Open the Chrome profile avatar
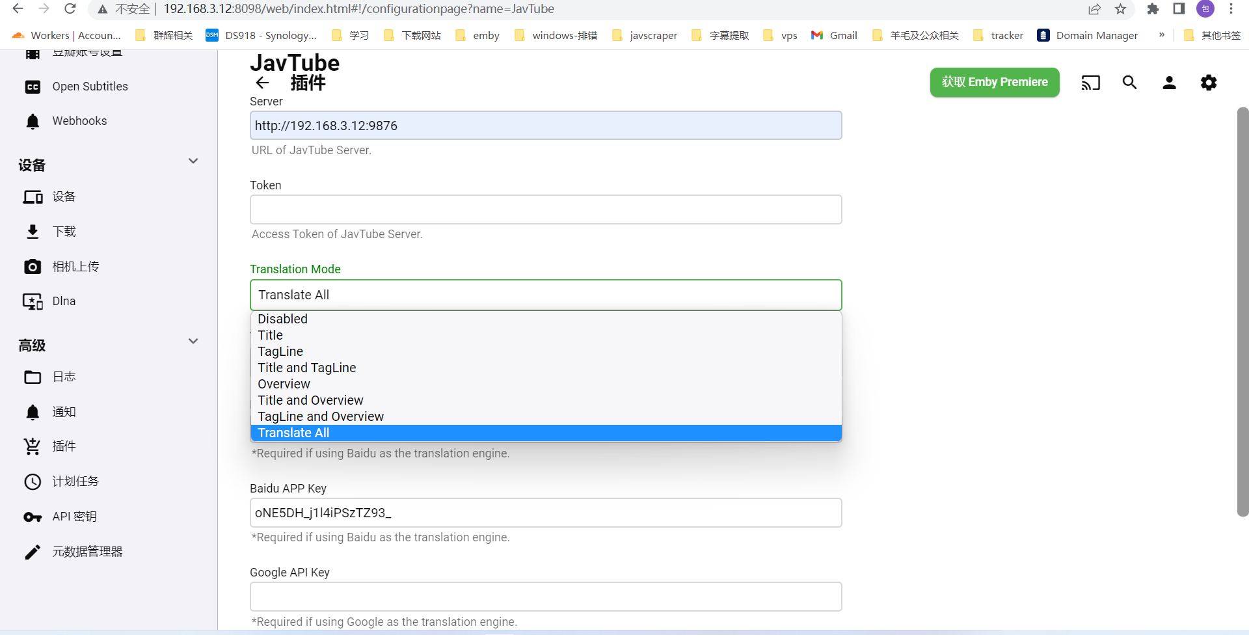This screenshot has height=635, width=1249. [1205, 8]
